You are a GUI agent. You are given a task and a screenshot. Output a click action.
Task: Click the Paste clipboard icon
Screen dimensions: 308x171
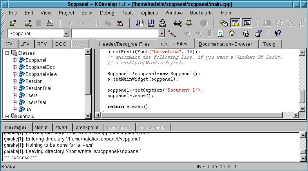[120, 23]
